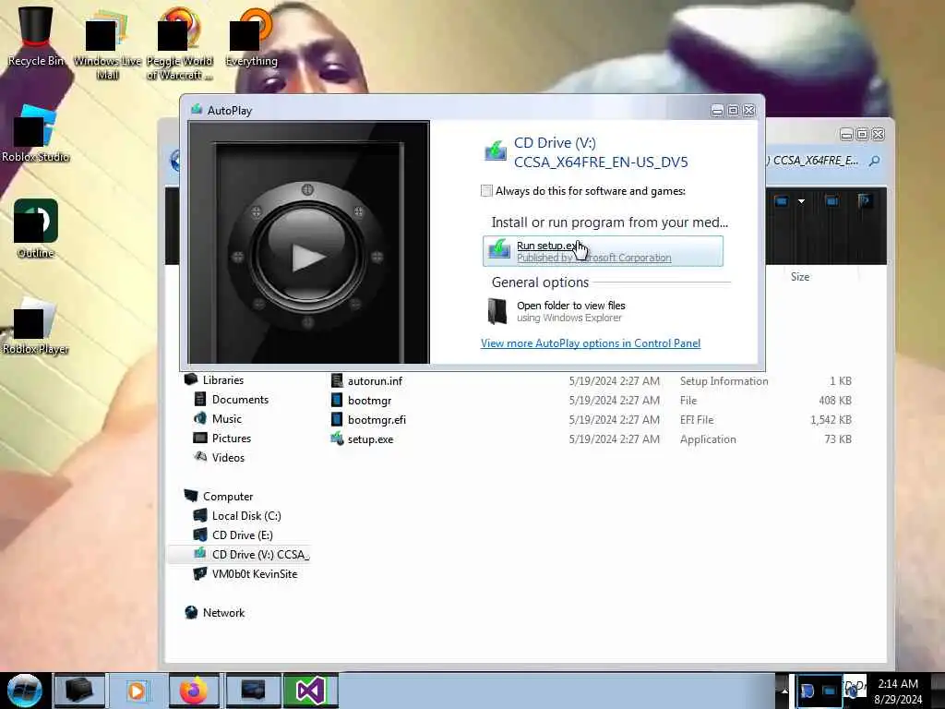Click the CCSA_X64FRE address bar text
The image size is (945, 709).
coord(815,161)
